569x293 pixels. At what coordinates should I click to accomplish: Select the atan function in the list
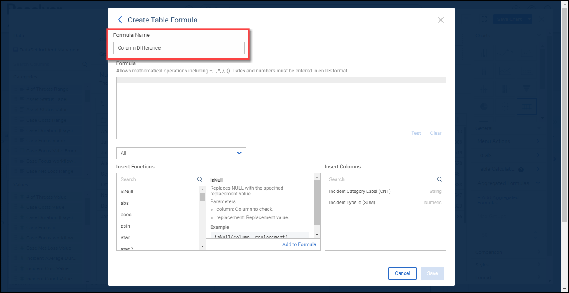pyautogui.click(x=125, y=237)
